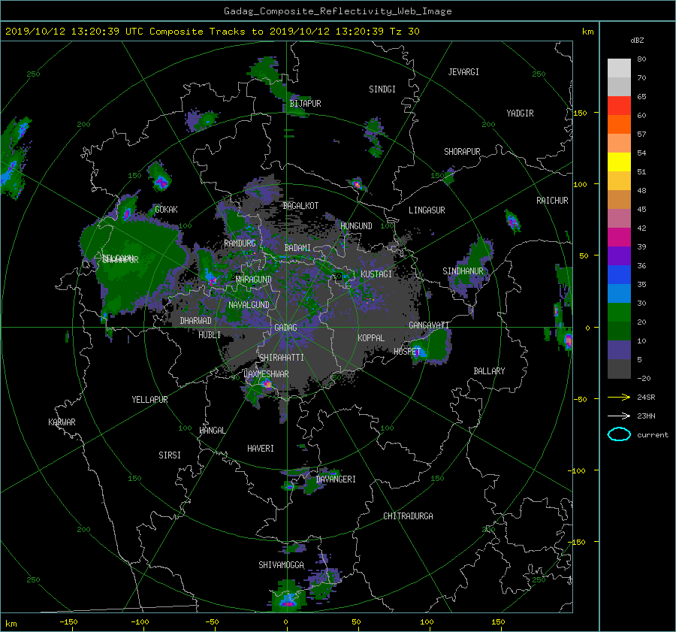Screen dimensions: 676x632
Task: Click the DAVANGERI city label
Action: click(x=336, y=479)
